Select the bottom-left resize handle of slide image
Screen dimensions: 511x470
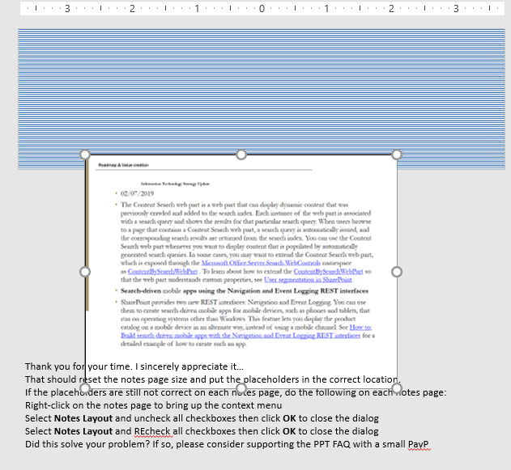click(x=85, y=388)
